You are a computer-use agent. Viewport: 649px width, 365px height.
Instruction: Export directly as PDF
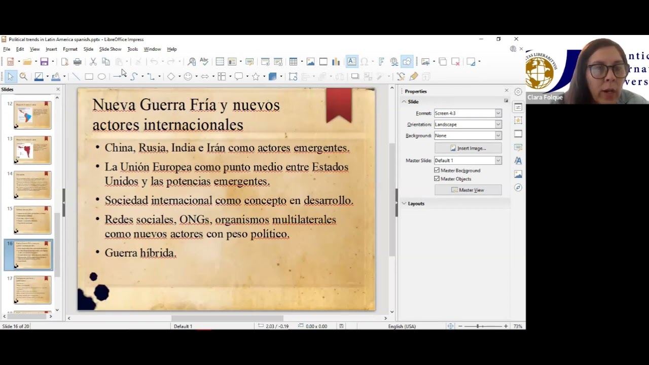pos(65,62)
